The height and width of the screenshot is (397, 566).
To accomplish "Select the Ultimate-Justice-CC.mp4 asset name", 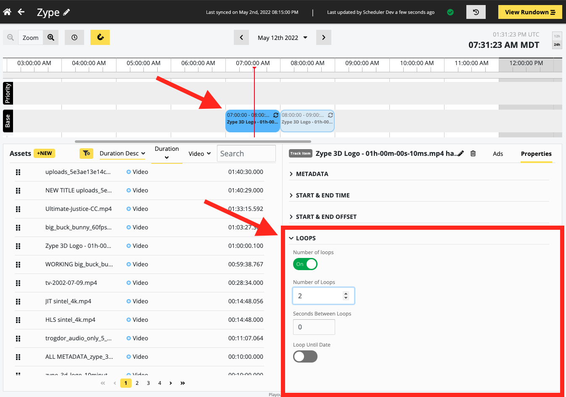I will (79, 209).
